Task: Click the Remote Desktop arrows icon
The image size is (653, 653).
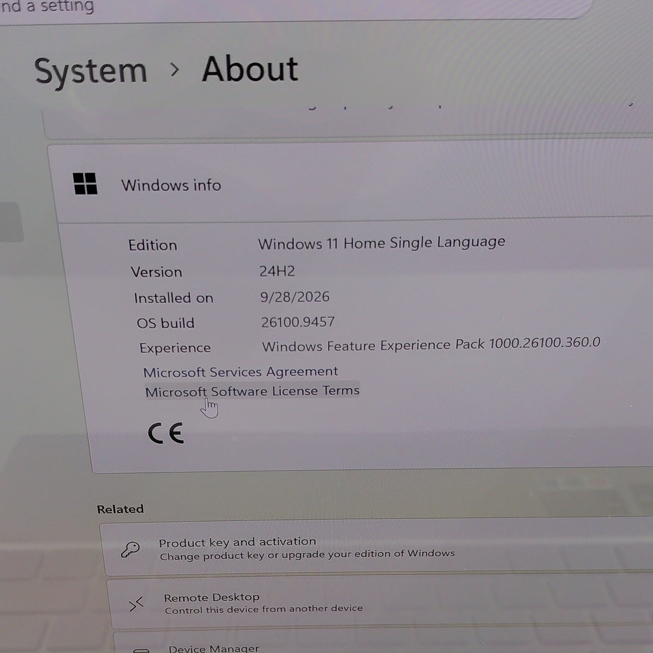Action: (136, 603)
